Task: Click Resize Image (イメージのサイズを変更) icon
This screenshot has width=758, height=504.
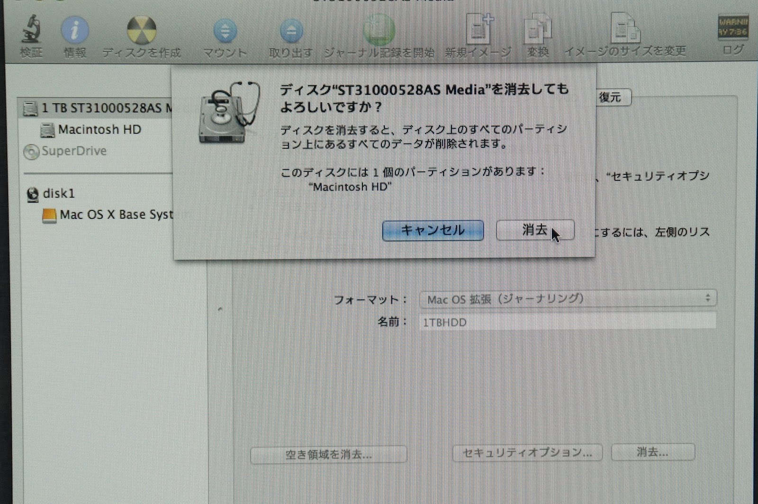Action: pos(625,27)
